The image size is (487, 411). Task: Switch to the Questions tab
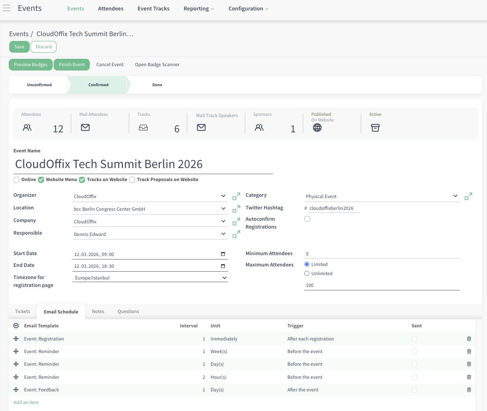pos(128,311)
